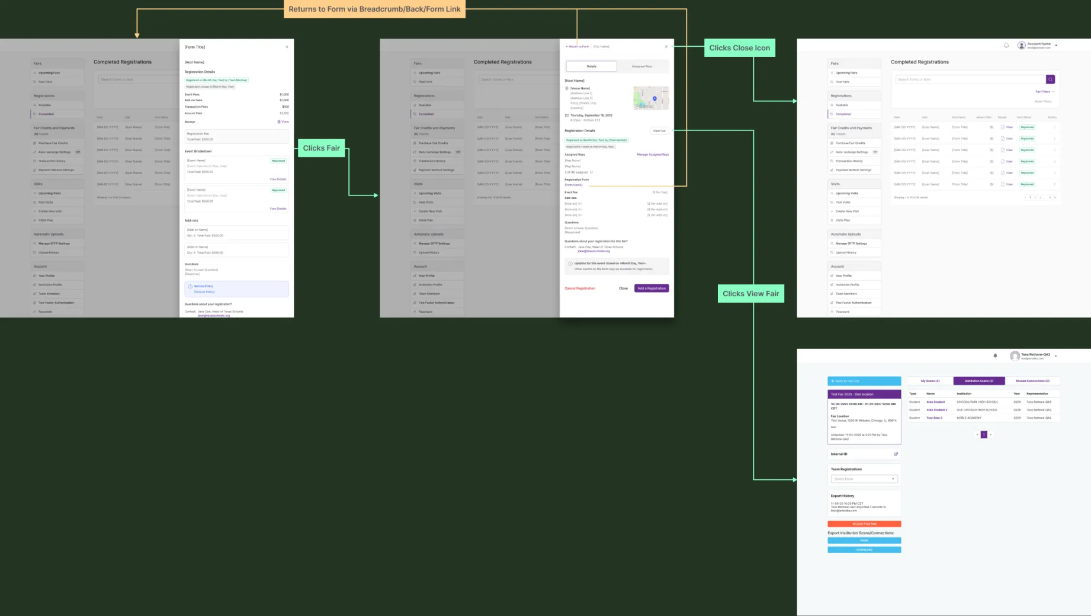Open the Aida Student 2 name link

click(x=936, y=410)
